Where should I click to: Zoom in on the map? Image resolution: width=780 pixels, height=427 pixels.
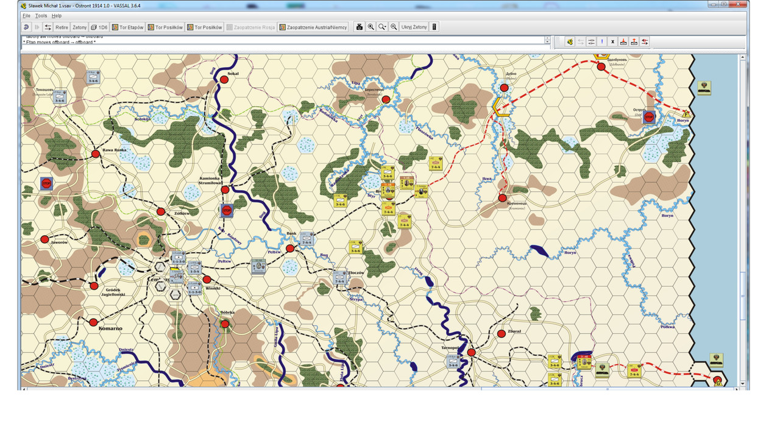(x=370, y=27)
